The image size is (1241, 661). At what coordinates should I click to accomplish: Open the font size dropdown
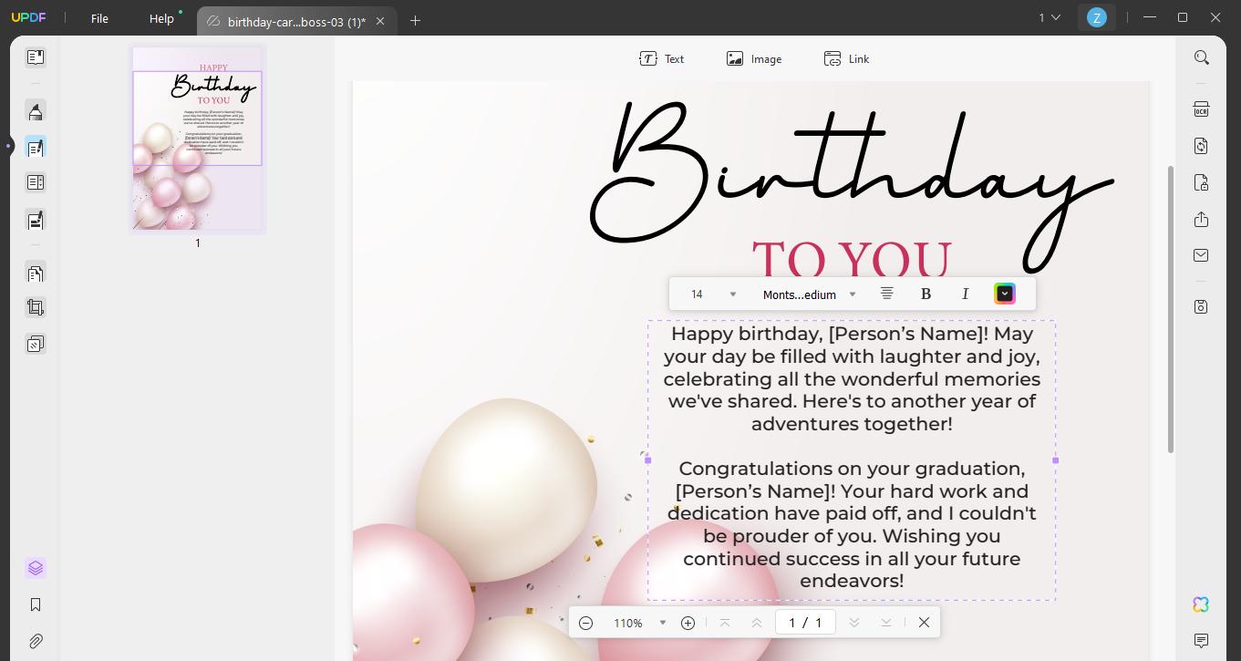pyautogui.click(x=732, y=294)
